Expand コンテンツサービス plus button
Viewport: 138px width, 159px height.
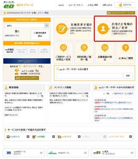(x=131, y=137)
